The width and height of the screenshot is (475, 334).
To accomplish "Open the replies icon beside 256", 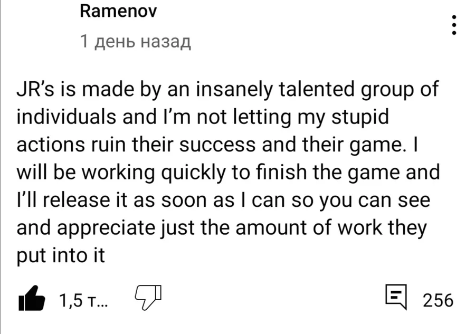I will 396,298.
